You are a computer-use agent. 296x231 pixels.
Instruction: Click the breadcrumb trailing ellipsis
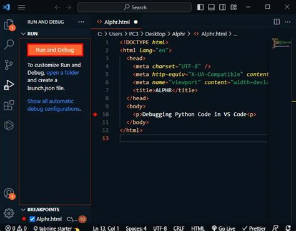click(x=235, y=34)
